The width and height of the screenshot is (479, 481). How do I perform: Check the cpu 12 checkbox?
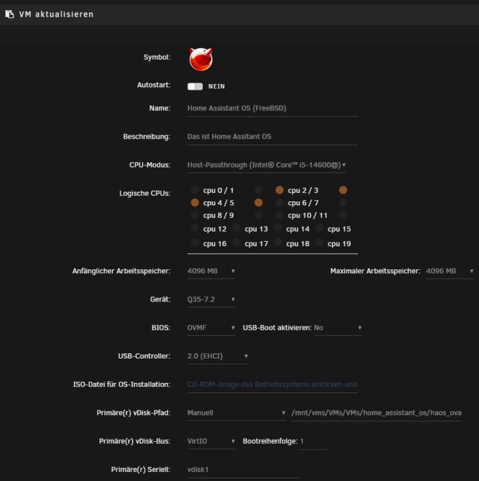195,228
